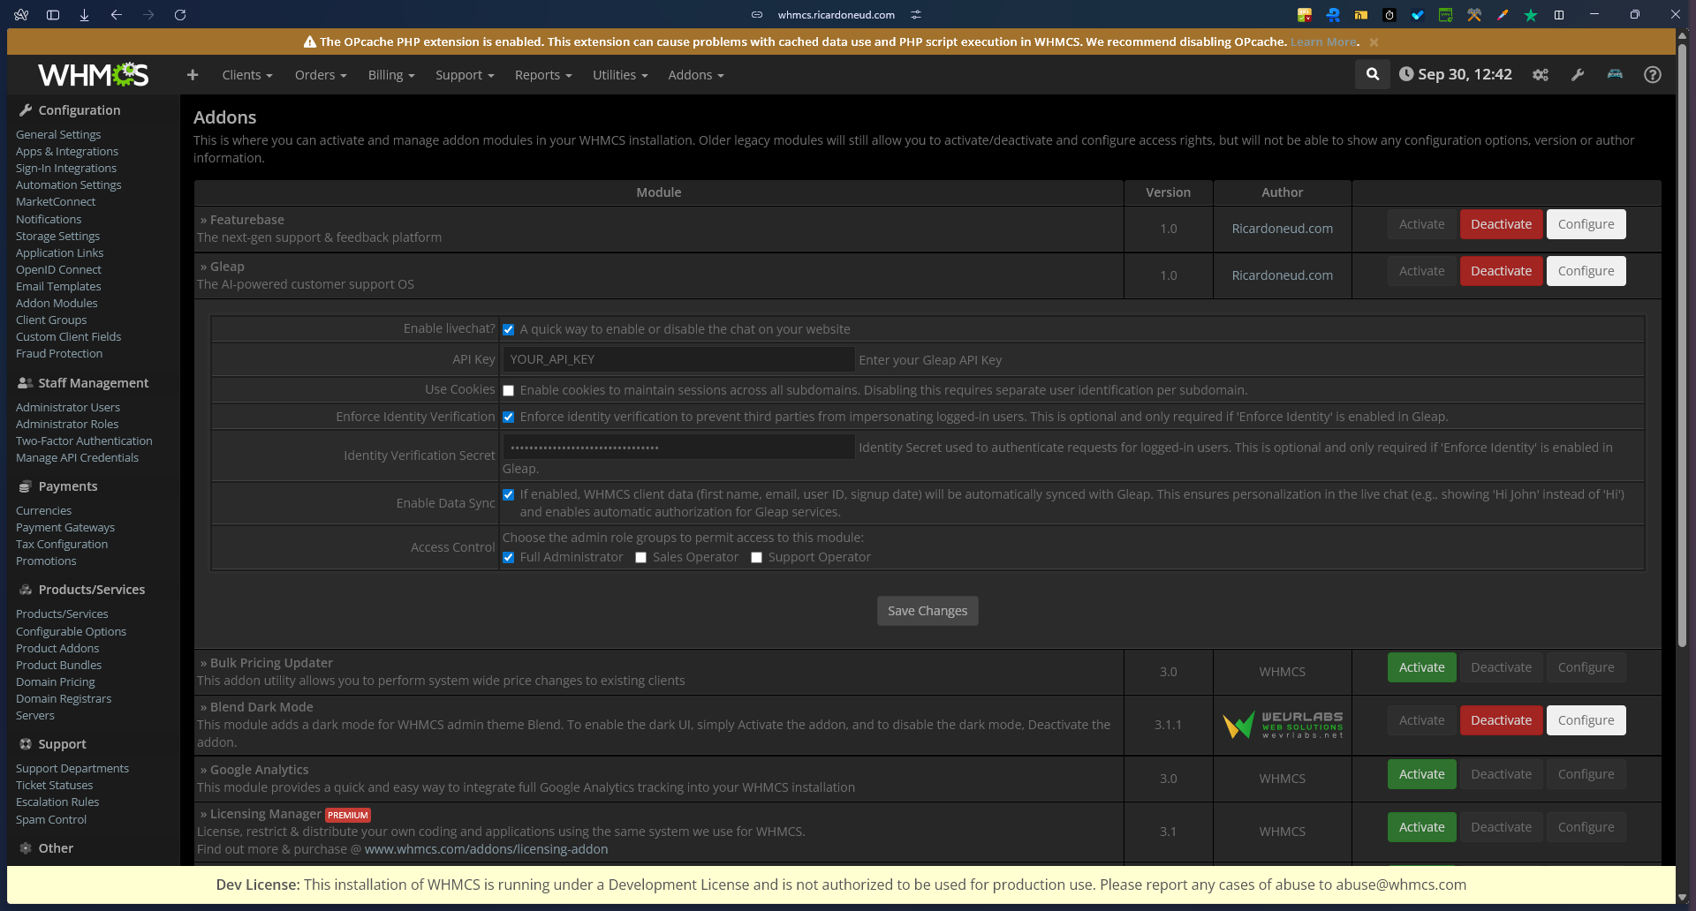Click the search magnifier icon in header

[x=1372, y=75]
